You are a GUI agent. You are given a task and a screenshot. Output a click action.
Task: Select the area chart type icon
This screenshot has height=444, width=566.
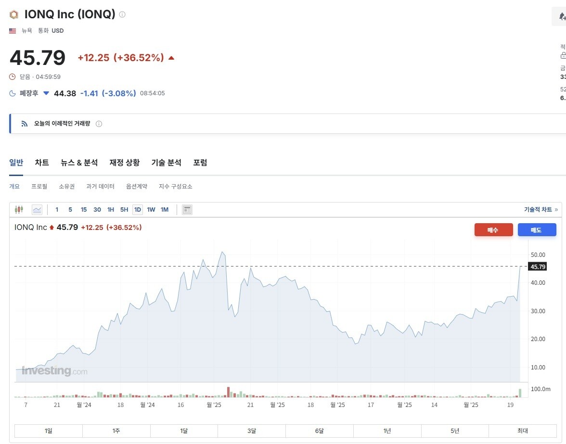click(x=37, y=210)
